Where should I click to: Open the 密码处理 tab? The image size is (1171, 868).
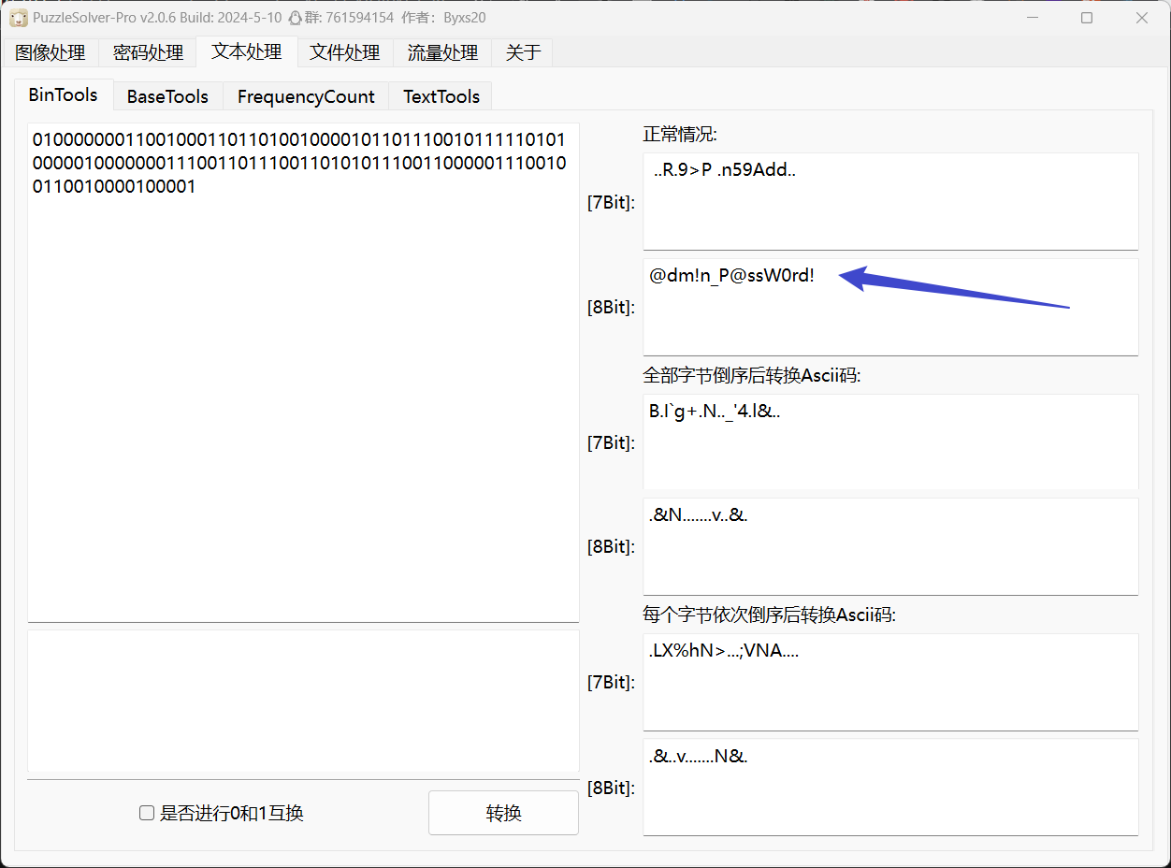148,53
